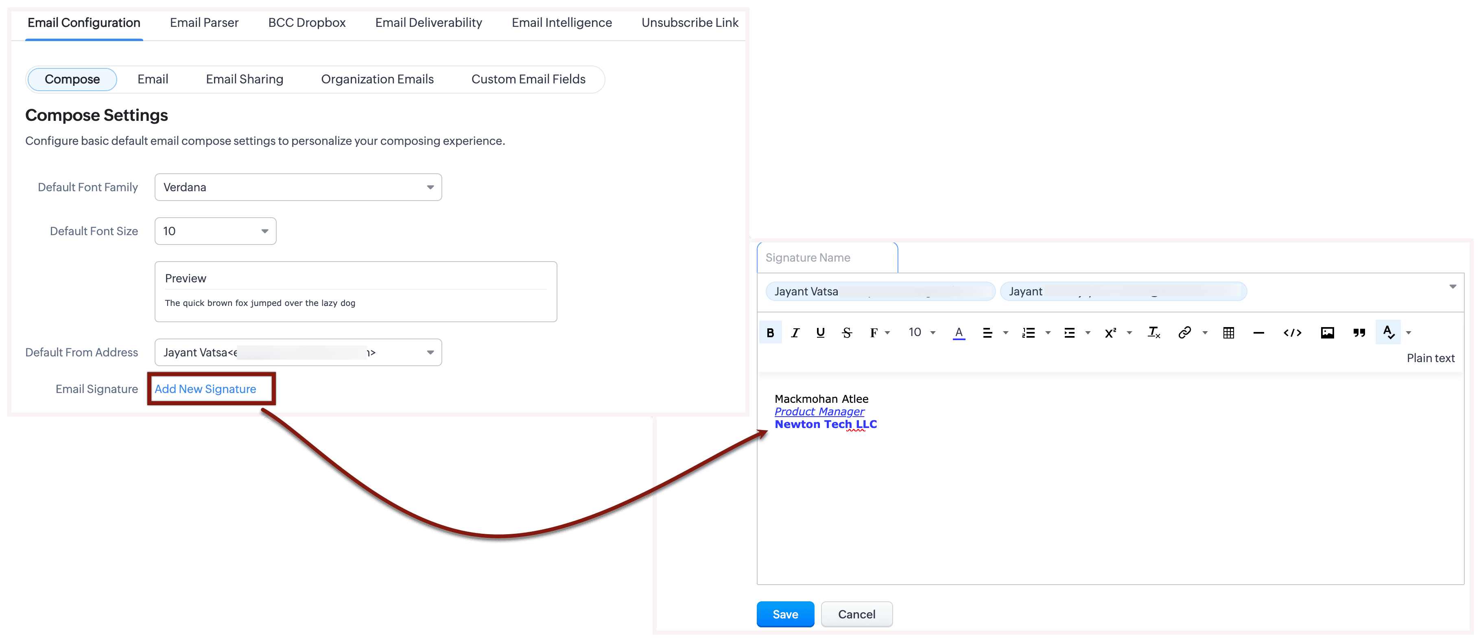The width and height of the screenshot is (1481, 642).
Task: Click into the Signature Name field
Action: coord(827,258)
